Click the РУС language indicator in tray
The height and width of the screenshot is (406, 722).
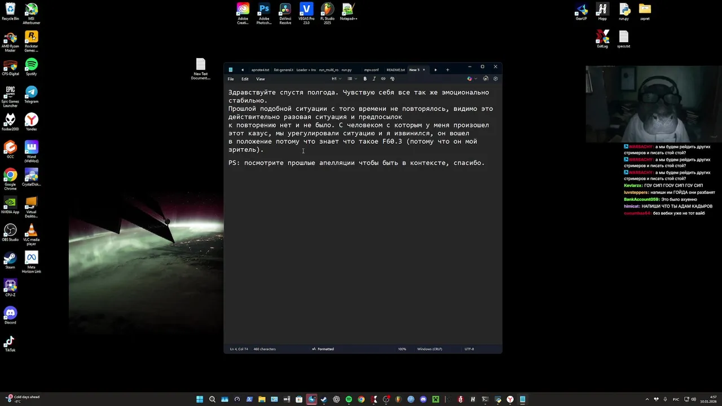click(x=676, y=399)
